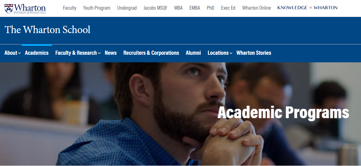This screenshot has width=361, height=166.
Task: Open the Knowledge at Wharton logo link
Action: point(307,8)
